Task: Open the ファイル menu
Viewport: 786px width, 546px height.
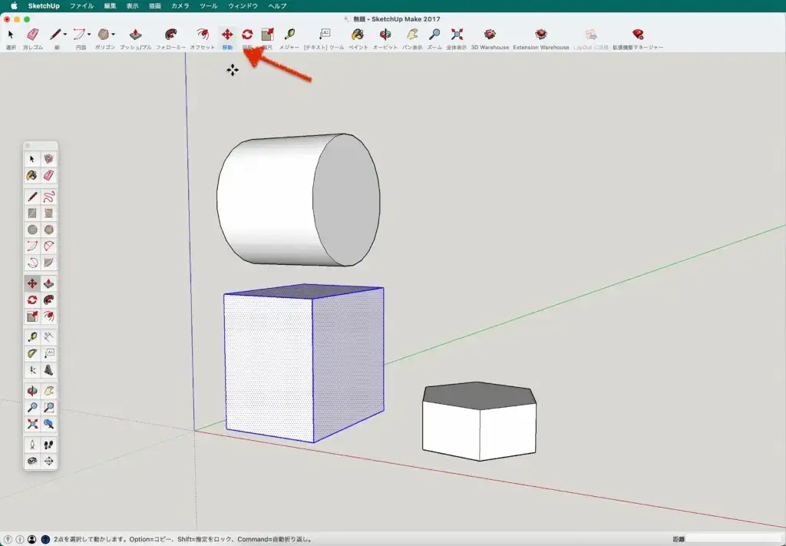Action: [x=81, y=6]
